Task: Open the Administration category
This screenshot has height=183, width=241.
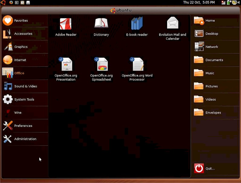Action: point(25,139)
